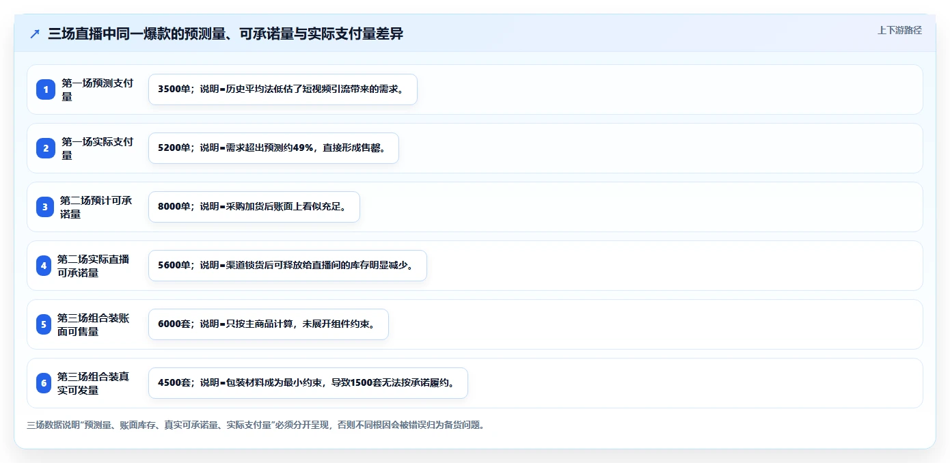The width and height of the screenshot is (950, 463).
Task: Click the 上下游路径 label in the header
Action: point(899,30)
